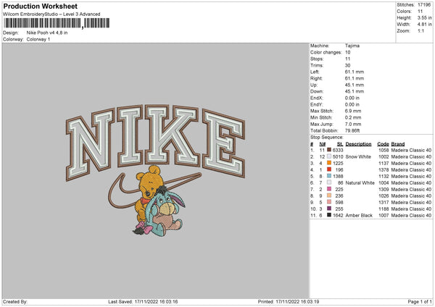Click the St. column header

(x=340, y=144)
